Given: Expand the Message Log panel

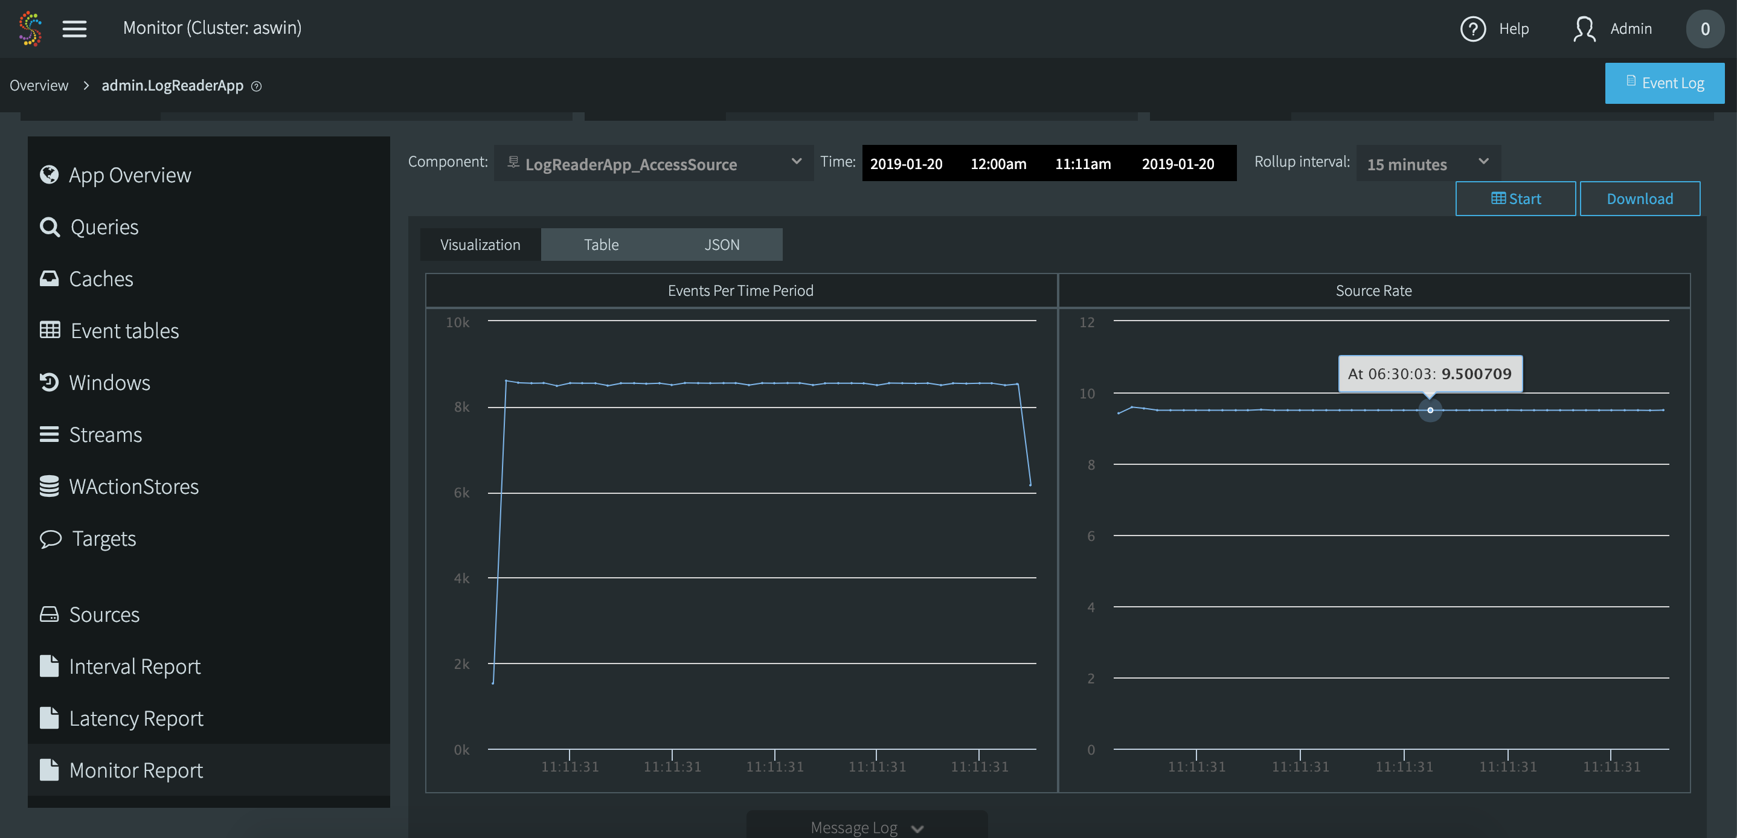Looking at the screenshot, I should 867,827.
